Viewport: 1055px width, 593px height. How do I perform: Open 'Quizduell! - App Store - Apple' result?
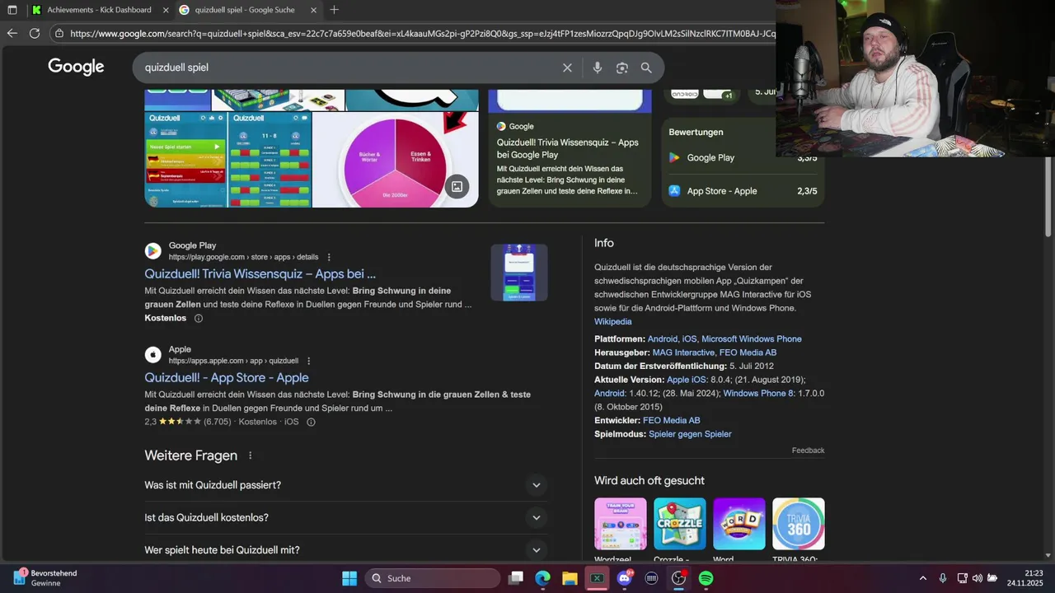(227, 377)
